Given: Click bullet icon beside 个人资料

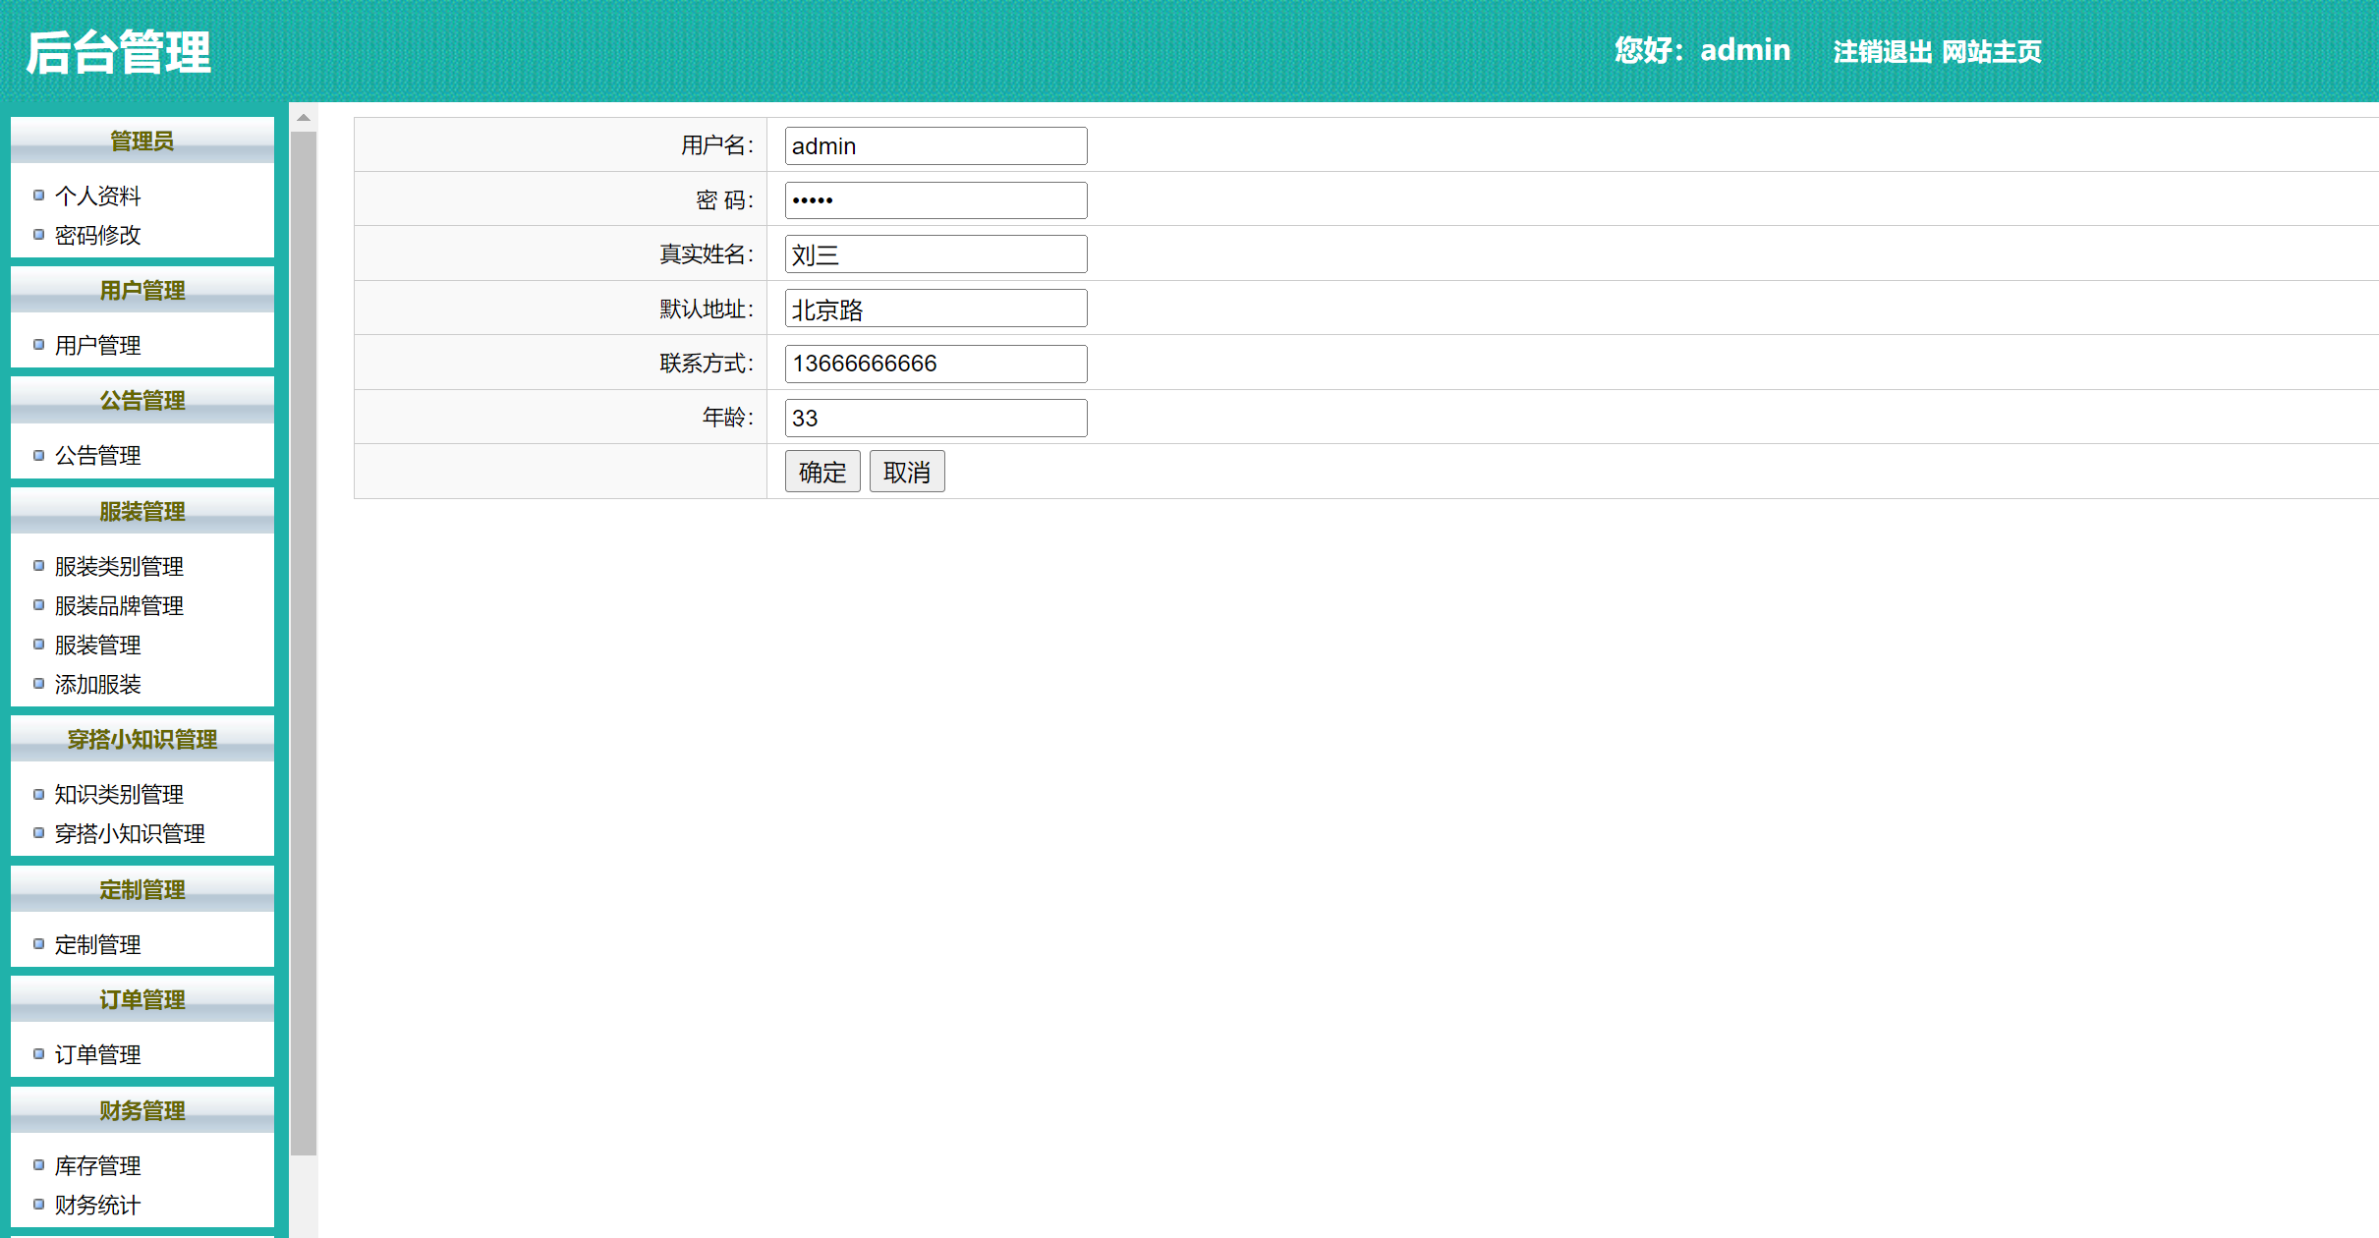Looking at the screenshot, I should tap(38, 196).
